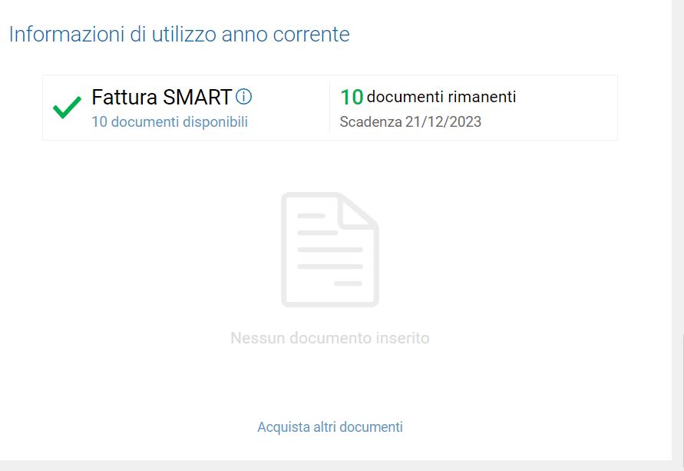Screen dimensions: 684x471
Task: Click the 10 documenti rimanenti counter
Action: click(428, 97)
